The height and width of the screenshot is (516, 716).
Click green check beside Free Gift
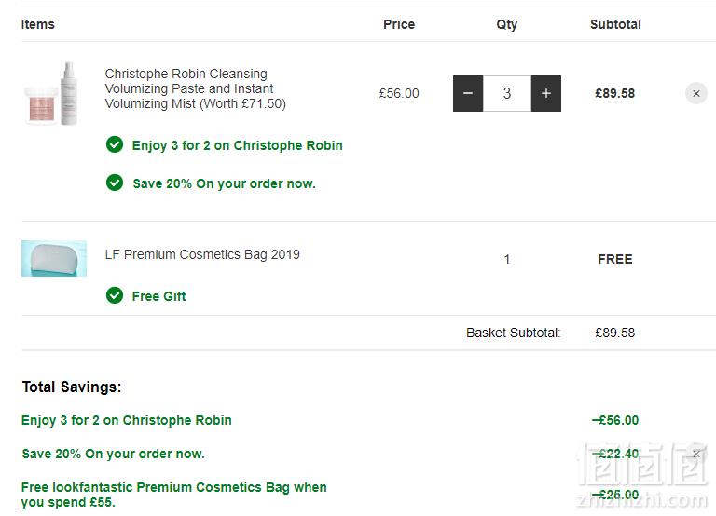point(115,295)
